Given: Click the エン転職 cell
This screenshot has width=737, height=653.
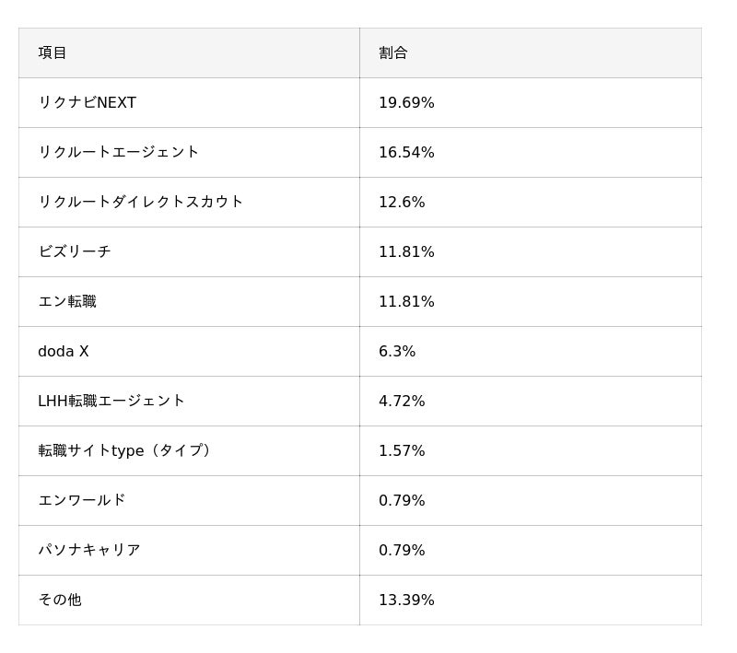Looking at the screenshot, I should [x=67, y=301].
